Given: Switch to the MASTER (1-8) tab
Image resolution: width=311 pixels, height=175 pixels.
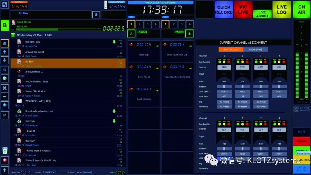Looking at the screenshot, I should (231, 50).
